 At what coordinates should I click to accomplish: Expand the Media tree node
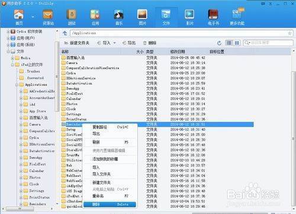point(12,58)
